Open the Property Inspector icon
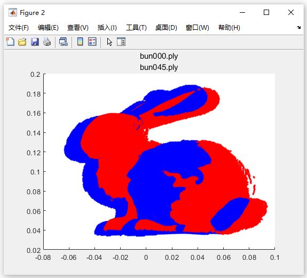The width and height of the screenshot is (307, 278). (121, 42)
